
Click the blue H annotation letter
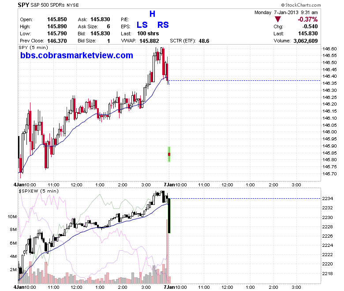152,14
